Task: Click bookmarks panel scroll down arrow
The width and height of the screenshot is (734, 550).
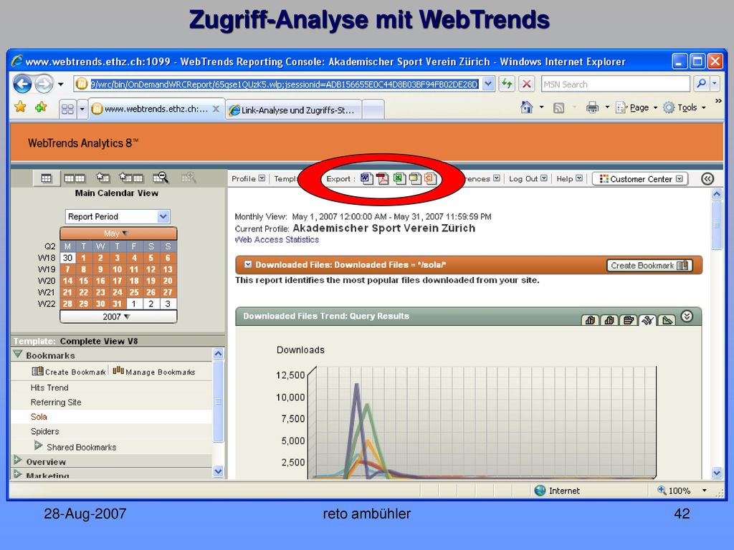Action: coord(218,471)
